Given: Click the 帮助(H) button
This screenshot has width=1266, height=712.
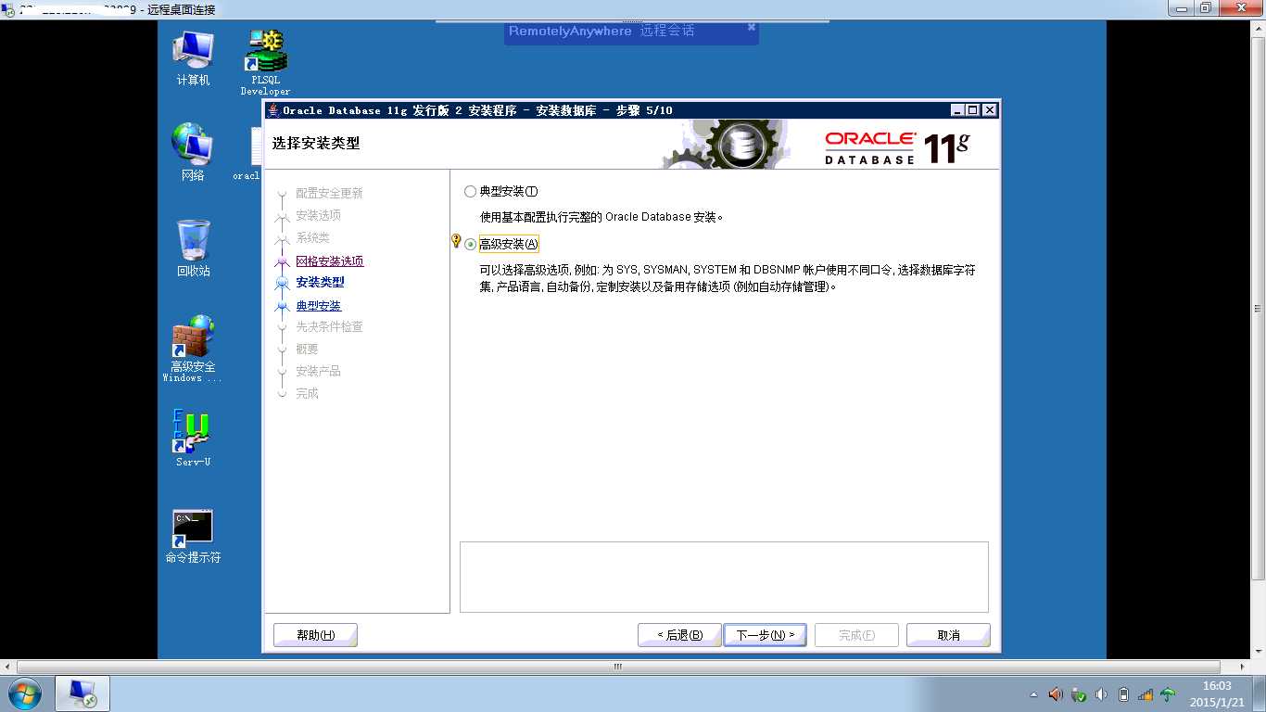Looking at the screenshot, I should [315, 635].
